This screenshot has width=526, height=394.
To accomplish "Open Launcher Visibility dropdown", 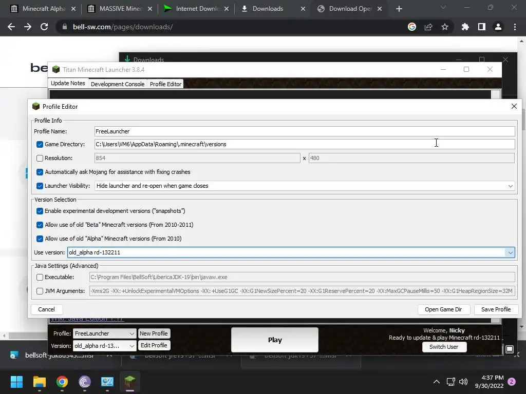I will (x=305, y=186).
